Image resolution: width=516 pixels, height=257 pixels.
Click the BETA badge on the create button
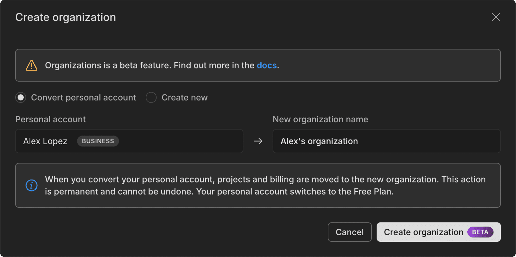pos(480,232)
